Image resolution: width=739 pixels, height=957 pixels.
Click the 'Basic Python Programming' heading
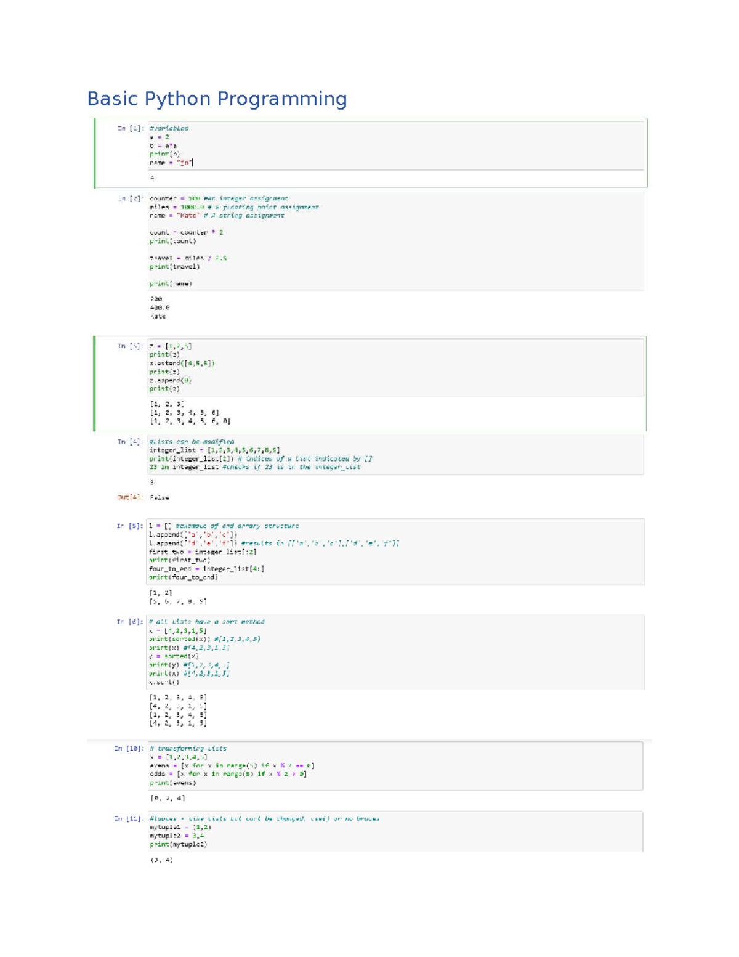coord(217,99)
